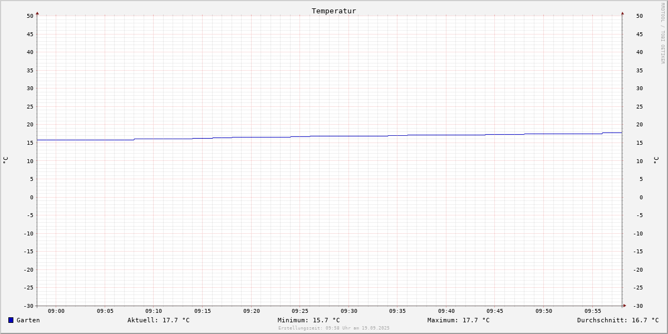Select the Minimum: 15.7 °C value

(x=309, y=320)
